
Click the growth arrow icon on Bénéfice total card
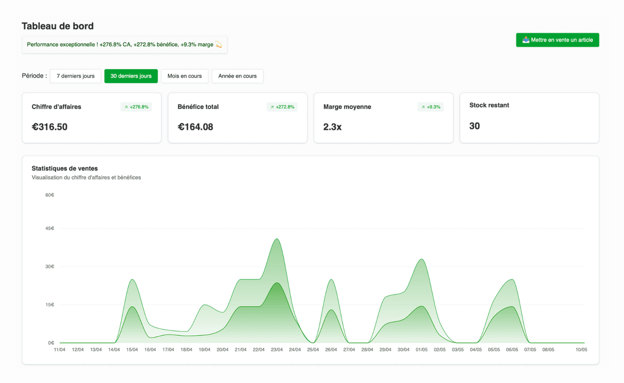[x=271, y=107]
